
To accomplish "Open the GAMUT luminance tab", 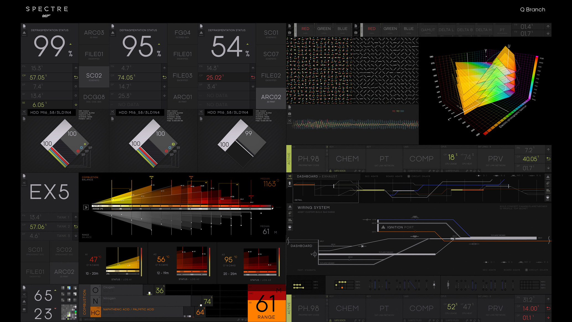I will point(428,30).
